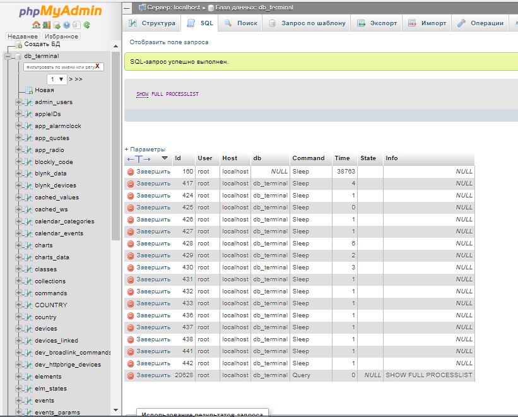The height and width of the screenshot is (417, 518).
Task: Click the new table icon beside Новая
Action: (x=28, y=90)
